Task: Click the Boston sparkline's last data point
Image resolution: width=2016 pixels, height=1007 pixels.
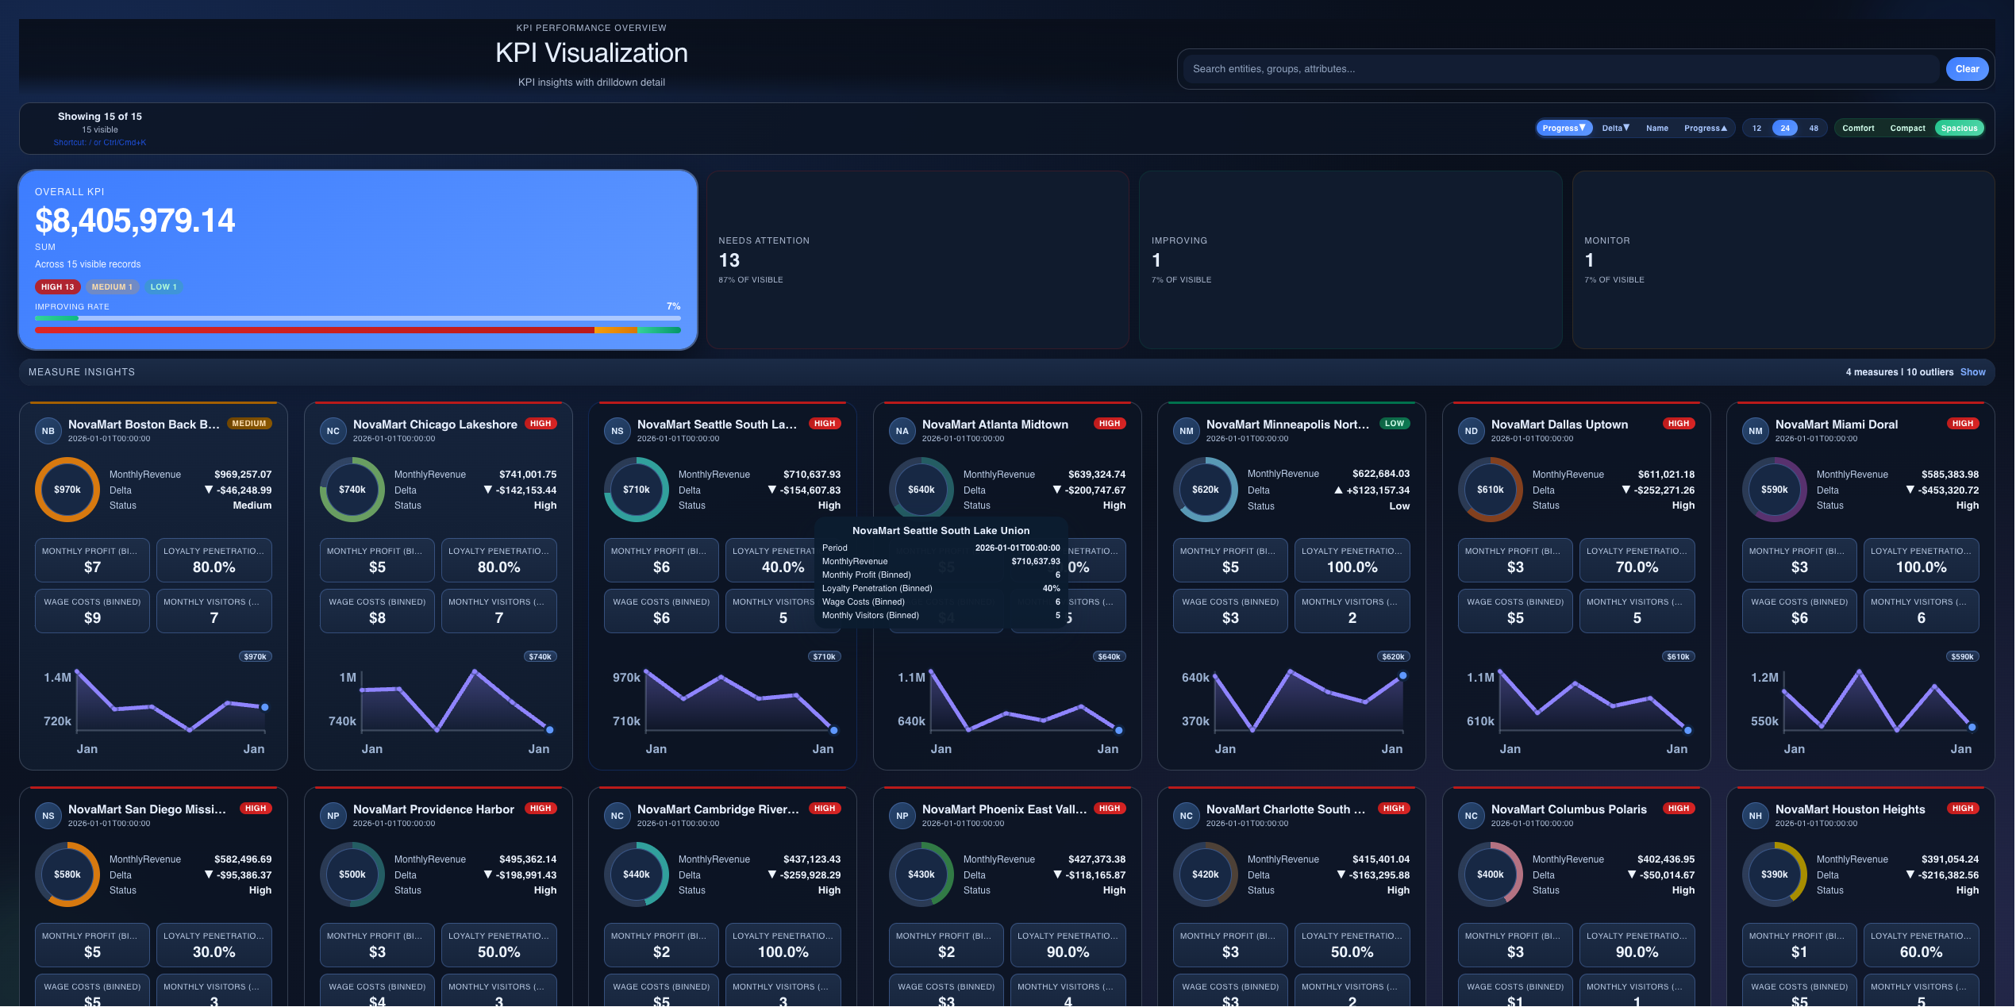Action: point(265,707)
